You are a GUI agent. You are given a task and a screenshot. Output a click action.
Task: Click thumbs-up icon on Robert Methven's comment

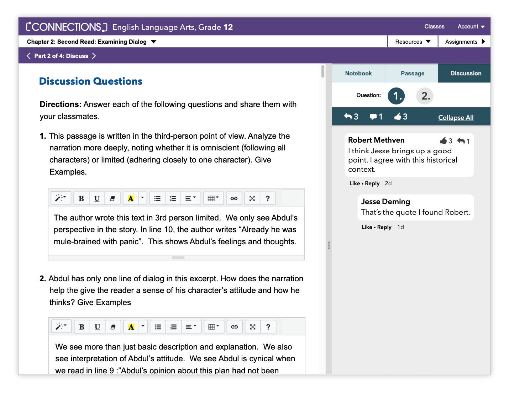(444, 140)
